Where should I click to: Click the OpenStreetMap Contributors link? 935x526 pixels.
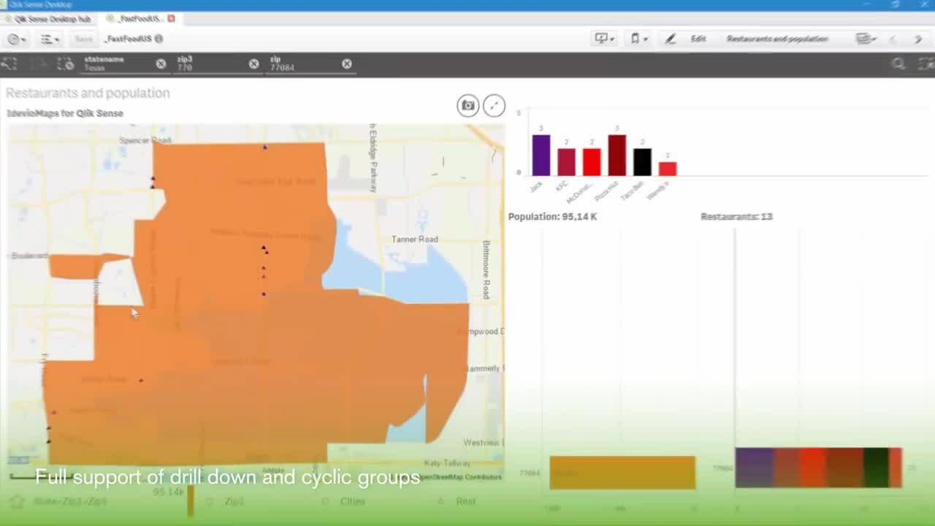[459, 477]
